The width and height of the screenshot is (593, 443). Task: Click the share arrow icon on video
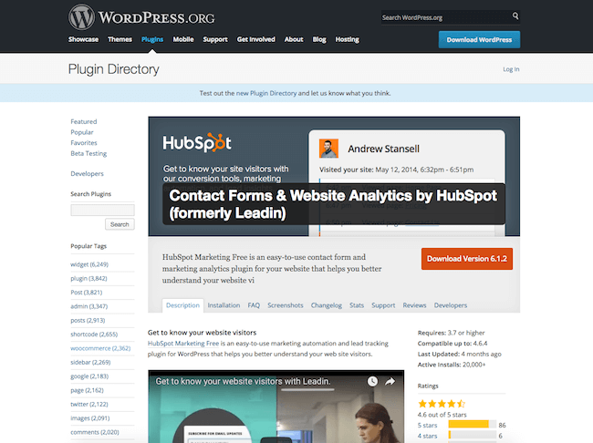point(391,381)
